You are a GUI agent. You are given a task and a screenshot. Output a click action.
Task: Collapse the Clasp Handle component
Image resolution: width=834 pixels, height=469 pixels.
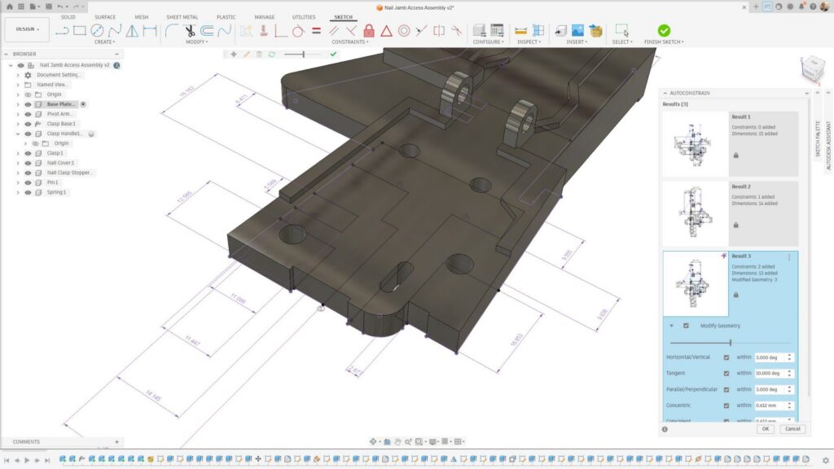point(18,134)
